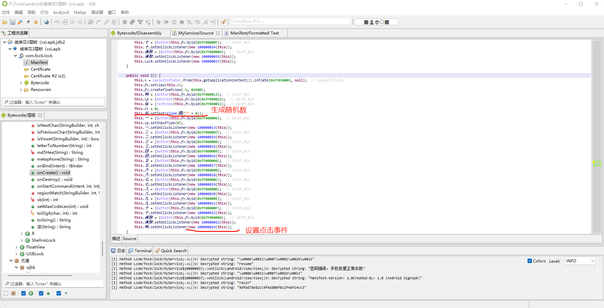Close the MyService/Source tab

tap(218, 33)
